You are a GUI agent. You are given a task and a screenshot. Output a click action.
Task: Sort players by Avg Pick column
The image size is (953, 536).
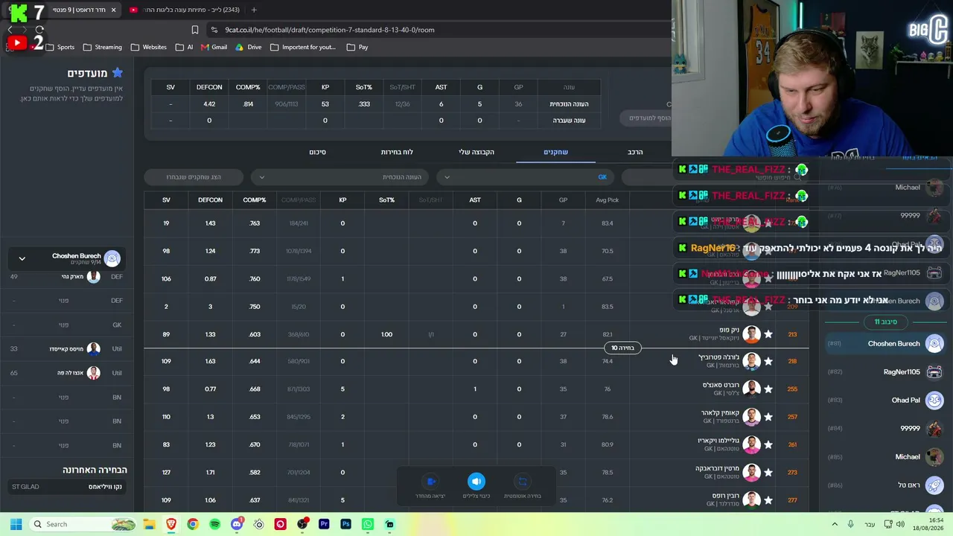pos(608,200)
